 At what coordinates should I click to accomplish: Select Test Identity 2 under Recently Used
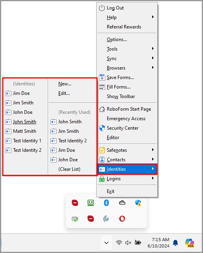tap(73, 141)
